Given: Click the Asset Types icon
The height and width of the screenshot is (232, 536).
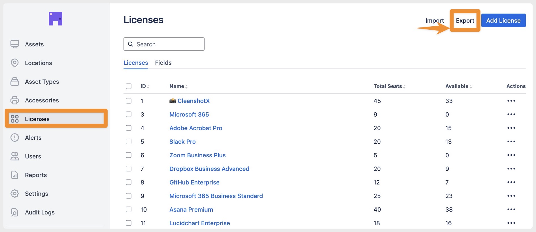Looking at the screenshot, I should pyautogui.click(x=15, y=81).
